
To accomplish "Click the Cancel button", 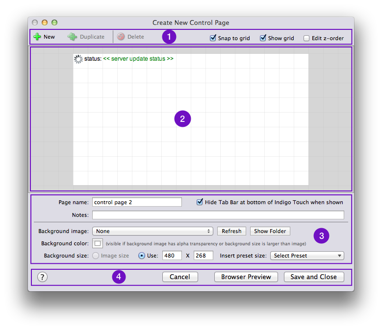I will click(180, 277).
